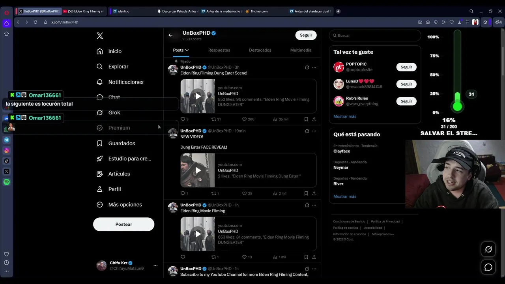Screen dimensions: 505x284
Task: Open more options on pinned post
Action: click(x=314, y=67)
